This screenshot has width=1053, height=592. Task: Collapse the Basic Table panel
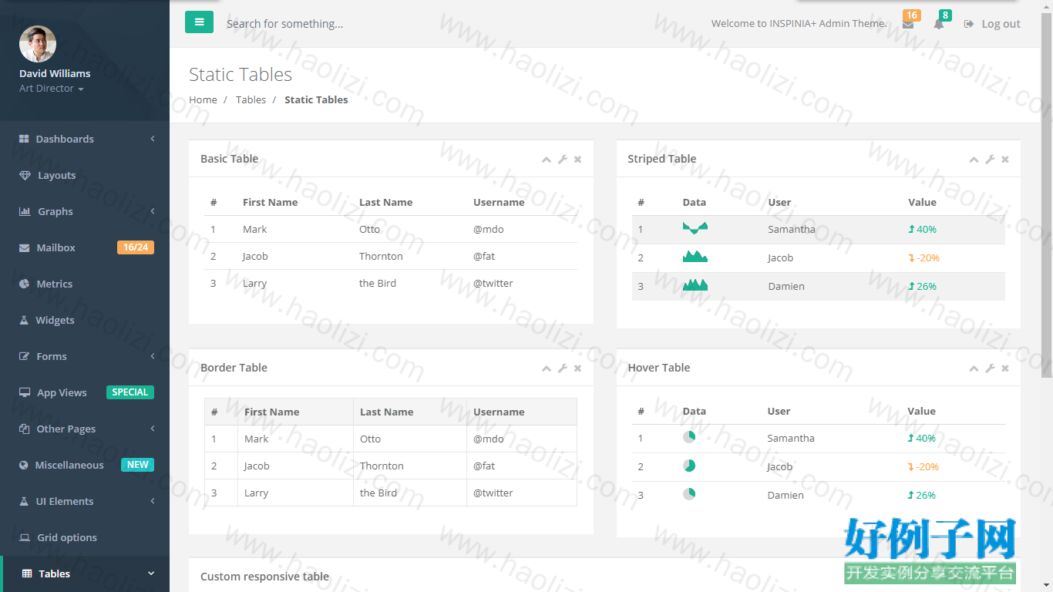(x=547, y=160)
